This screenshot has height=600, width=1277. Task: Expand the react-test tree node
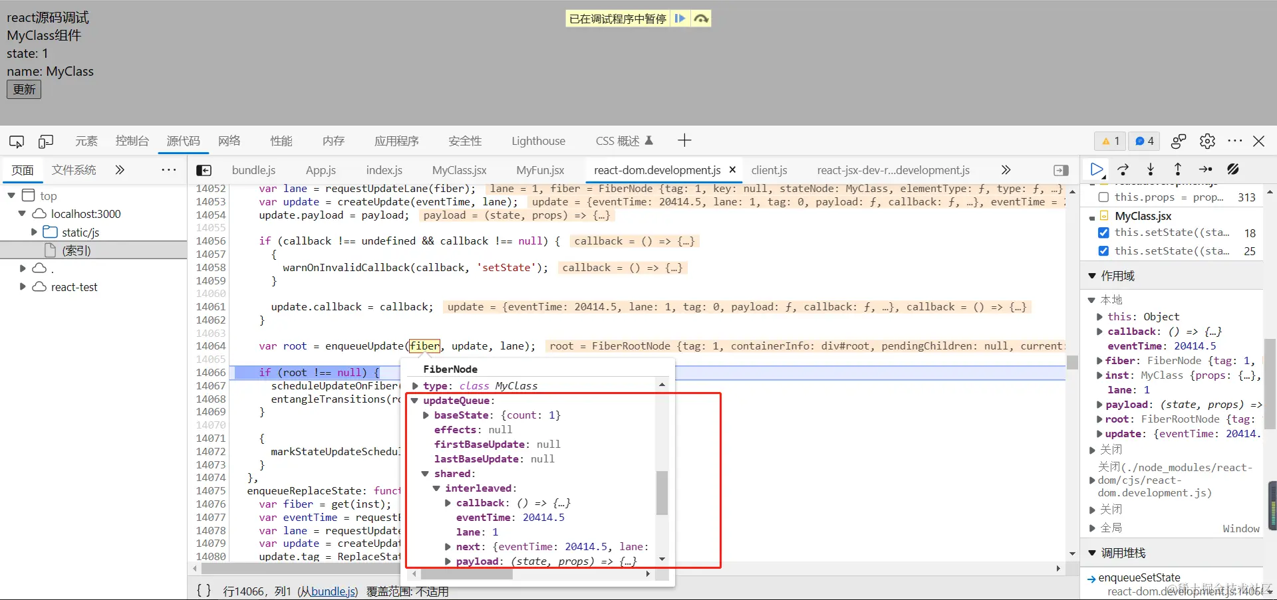pos(23,286)
